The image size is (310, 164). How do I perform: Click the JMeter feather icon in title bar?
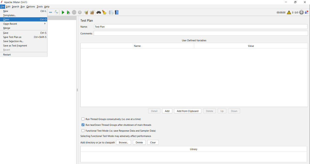(x=2, y=2)
